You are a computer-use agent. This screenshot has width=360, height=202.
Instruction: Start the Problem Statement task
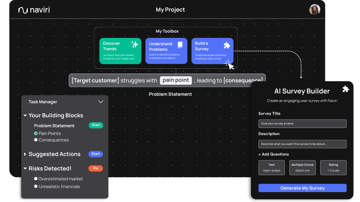(96, 125)
